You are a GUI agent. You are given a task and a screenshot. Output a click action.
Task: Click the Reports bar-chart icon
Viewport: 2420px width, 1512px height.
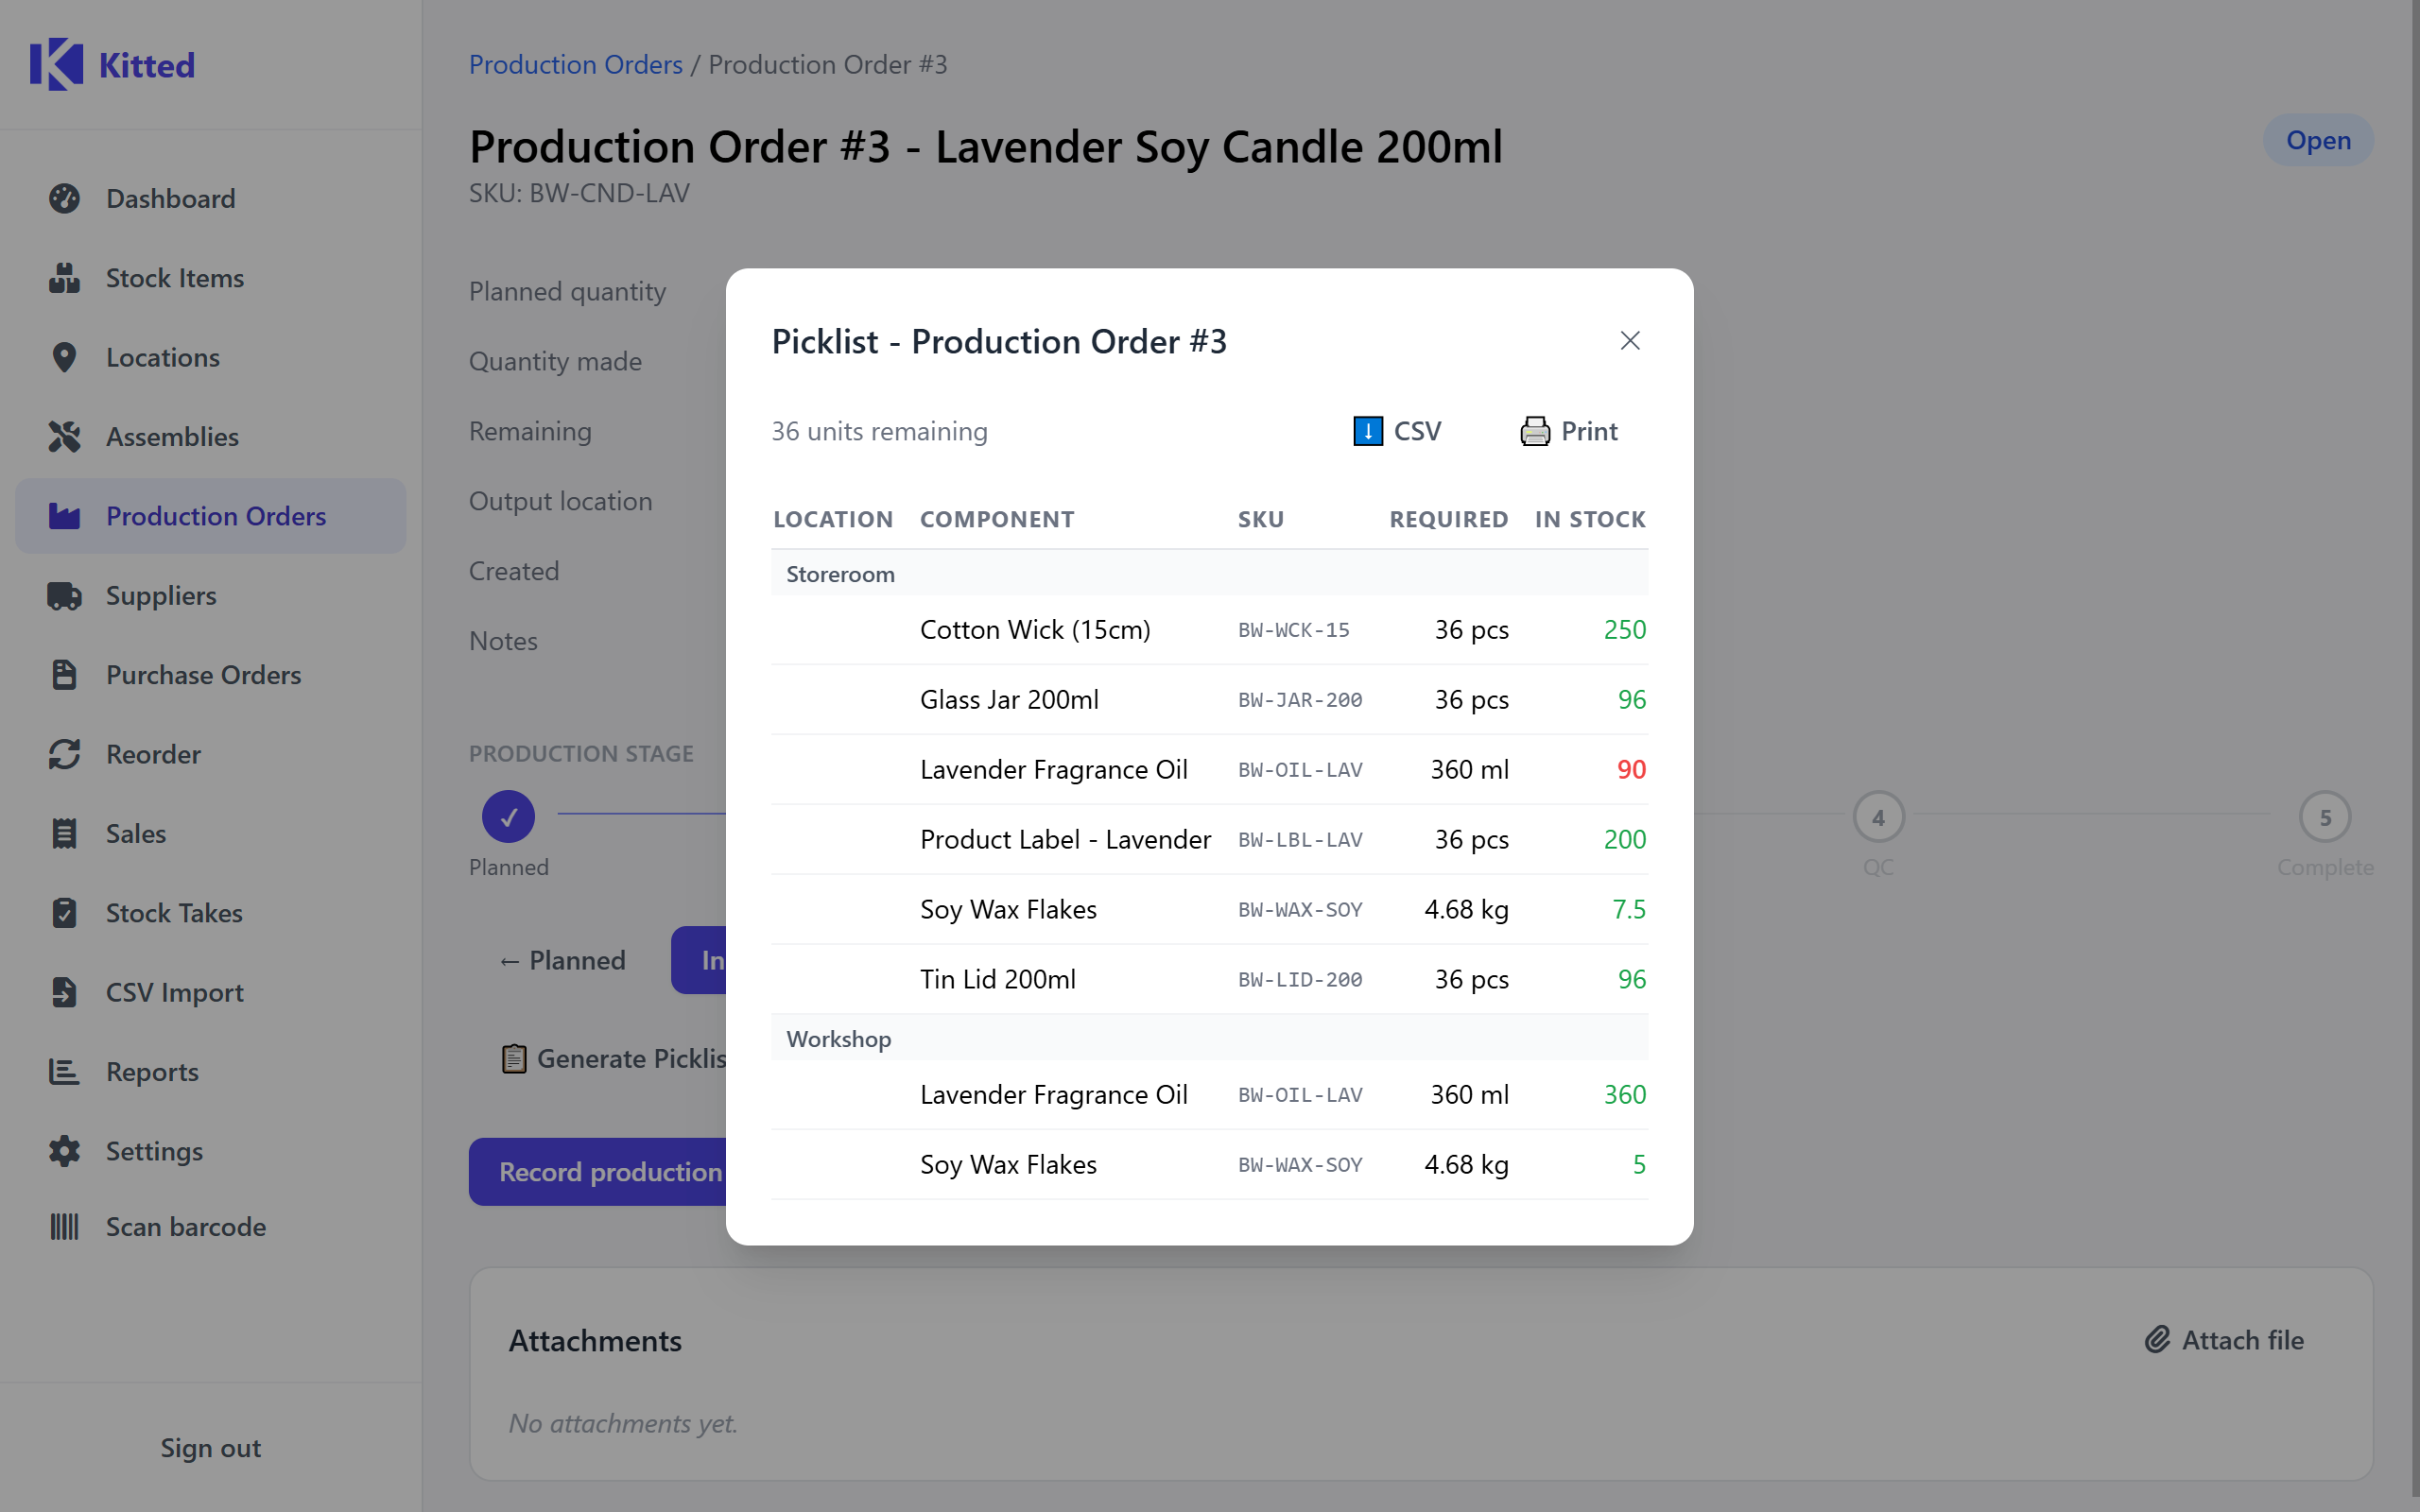click(64, 1071)
